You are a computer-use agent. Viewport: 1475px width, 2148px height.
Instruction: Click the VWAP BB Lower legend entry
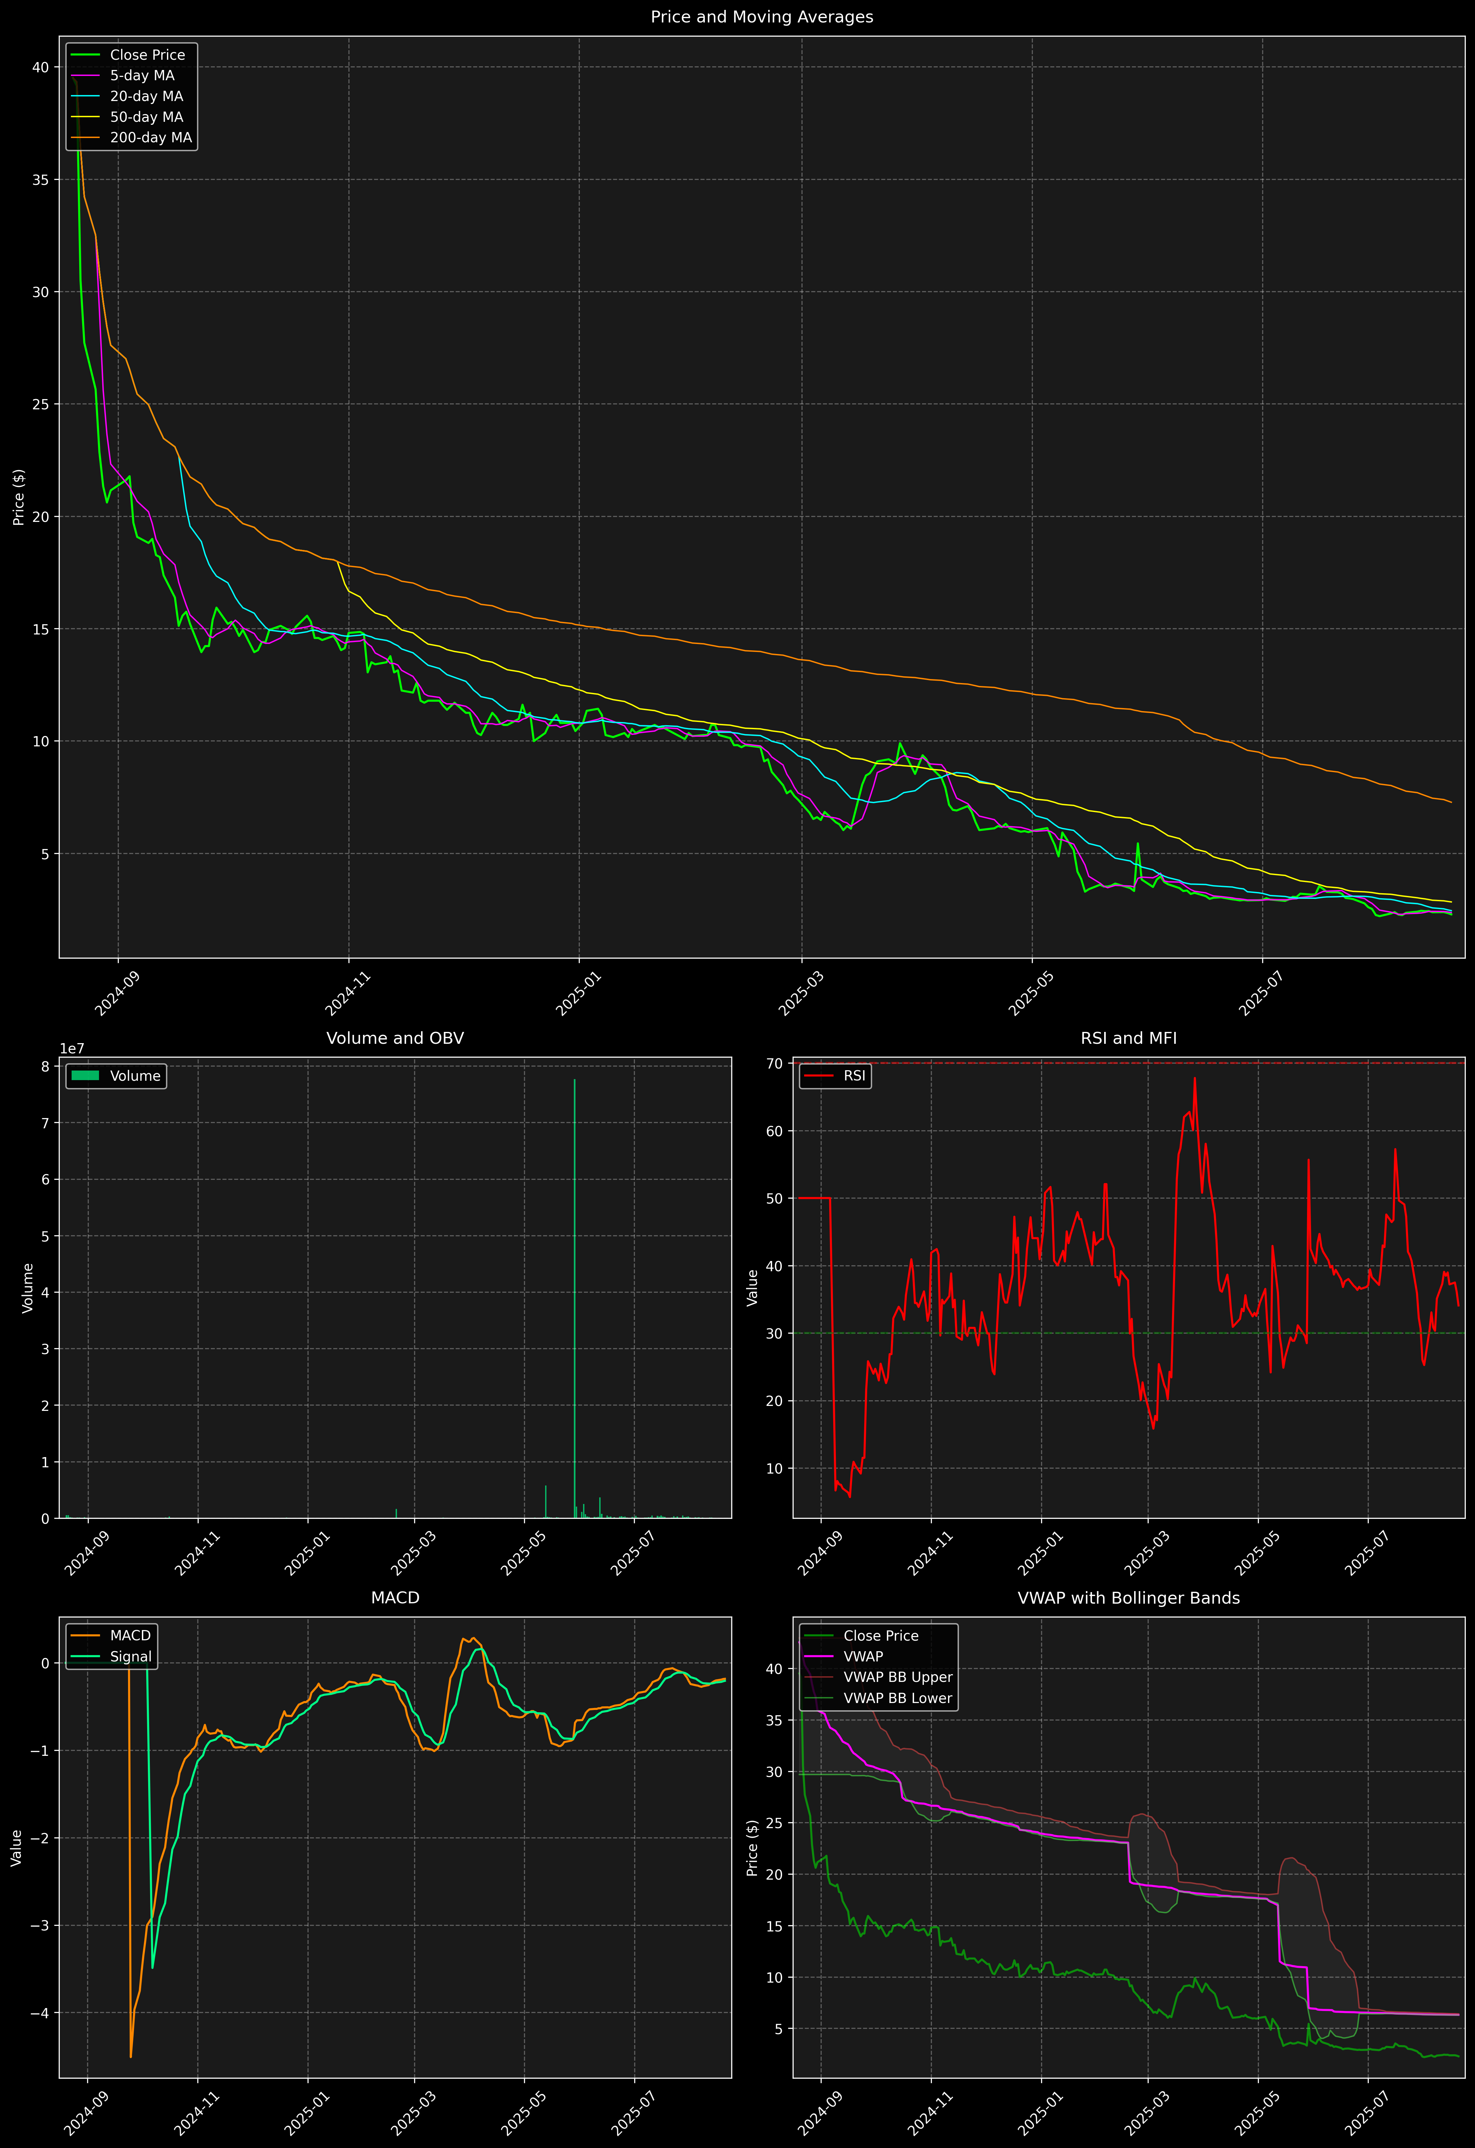898,1698
